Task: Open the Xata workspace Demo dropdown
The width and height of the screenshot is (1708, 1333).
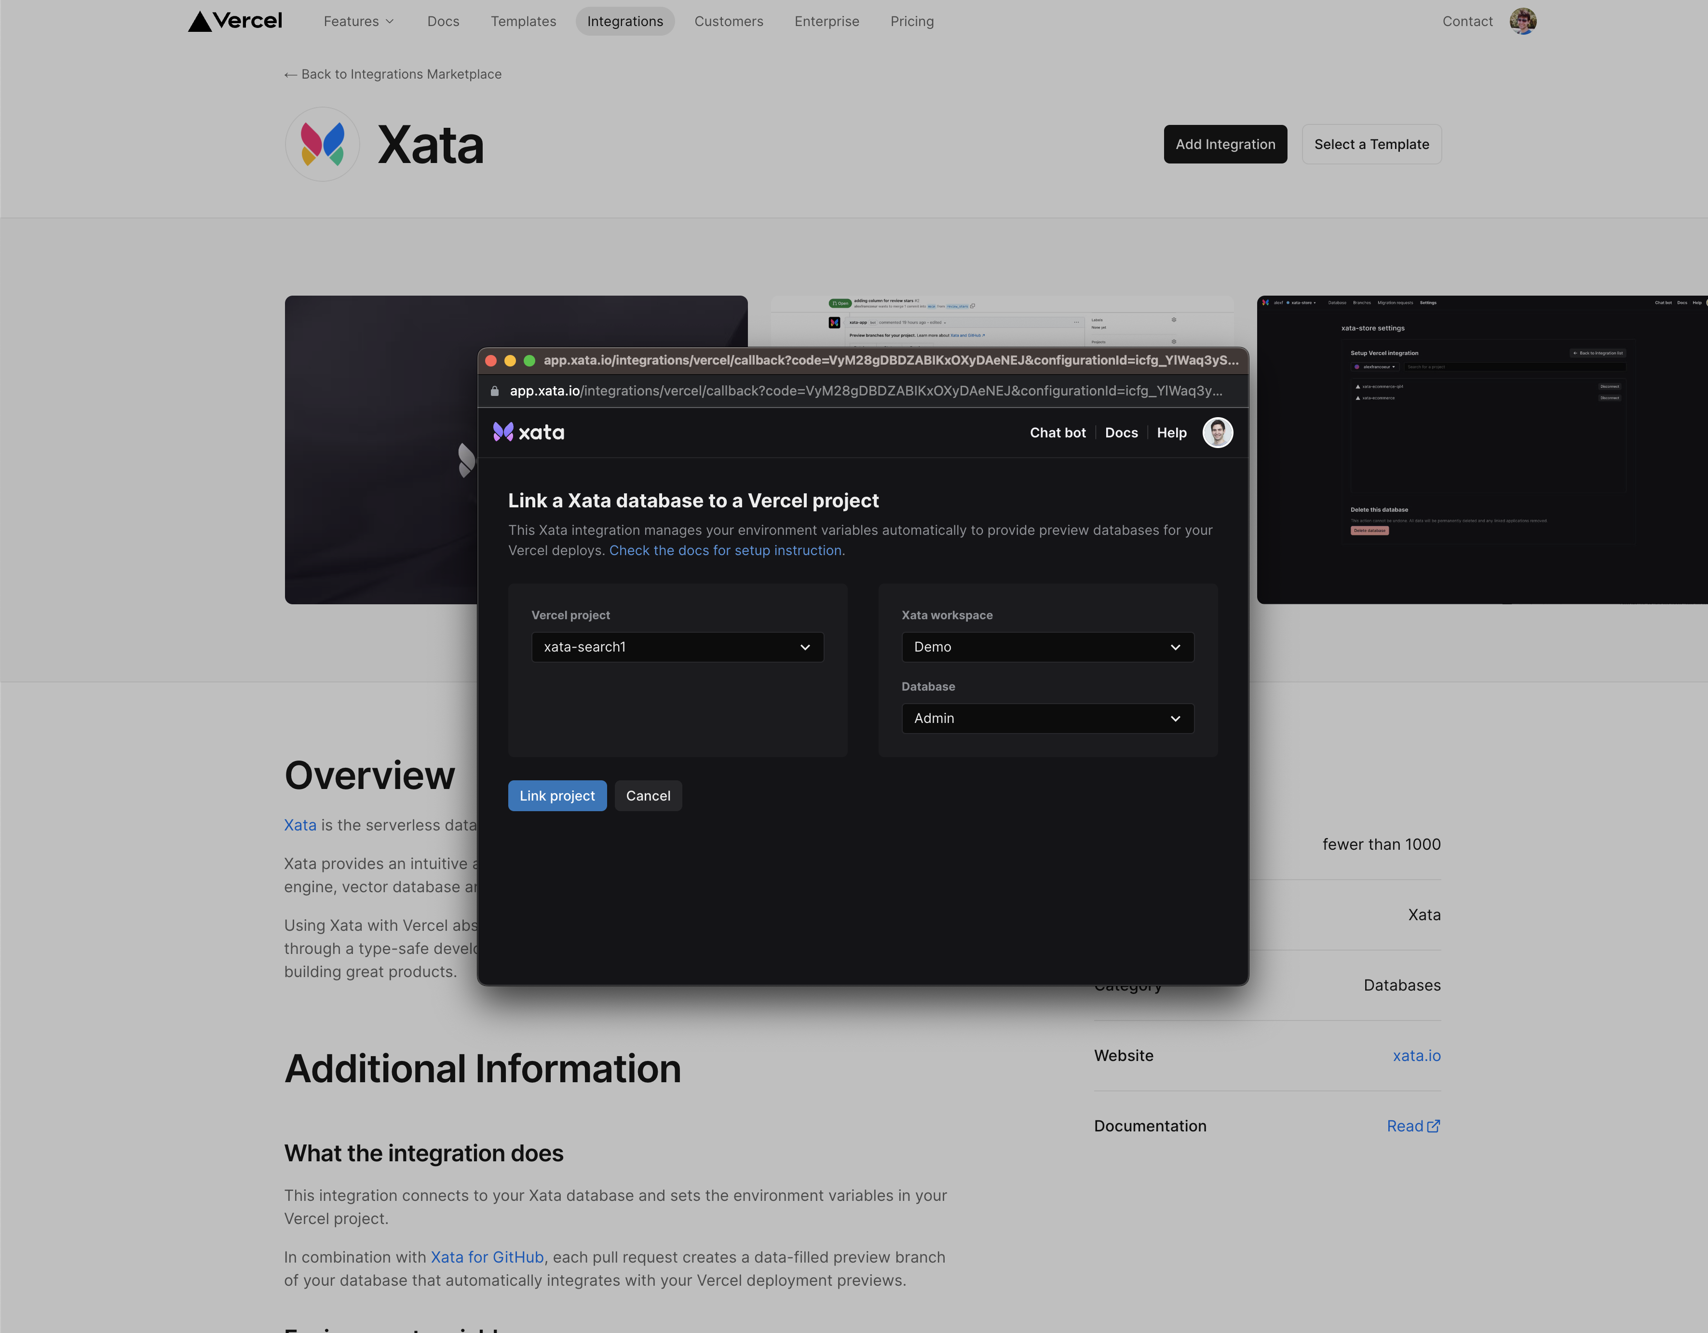Action: (1047, 647)
